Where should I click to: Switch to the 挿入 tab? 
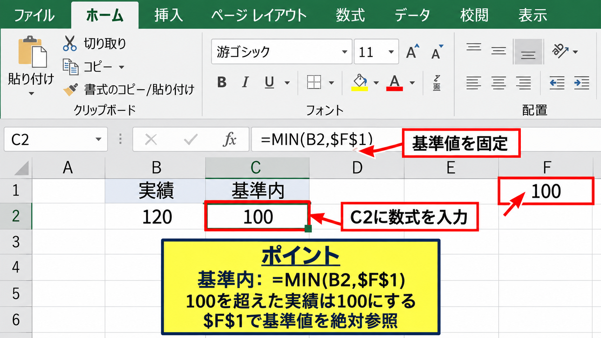click(x=168, y=15)
